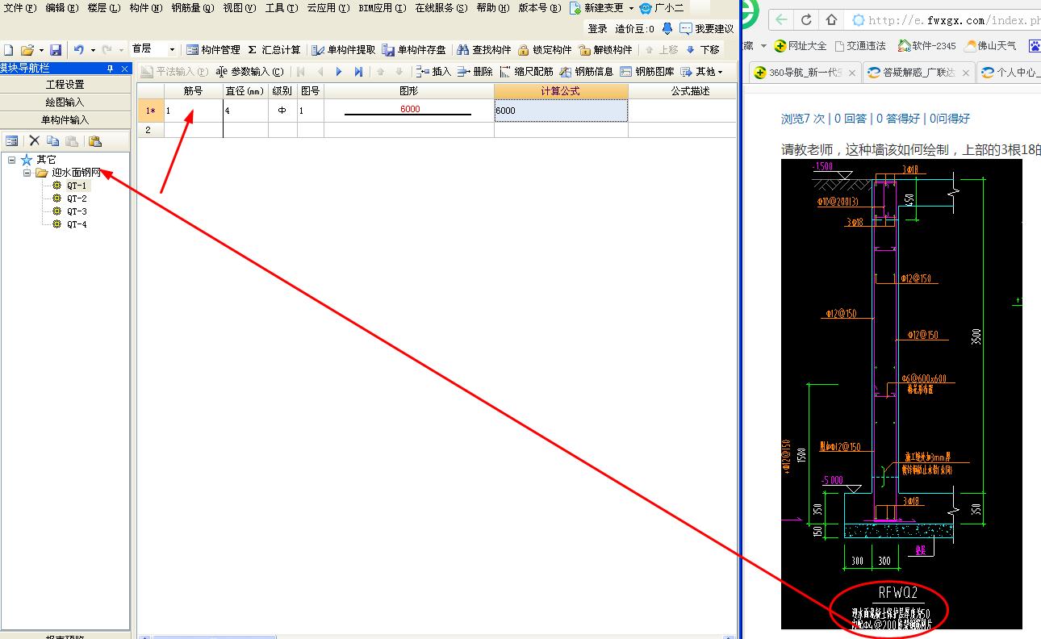1041x639 pixels.
Task: Collapse the 其它 tree node
Action: point(11,160)
